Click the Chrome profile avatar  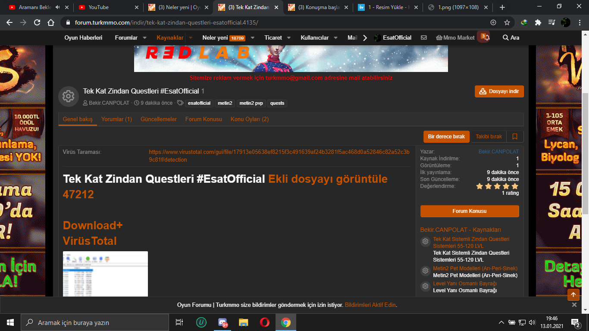(566, 22)
